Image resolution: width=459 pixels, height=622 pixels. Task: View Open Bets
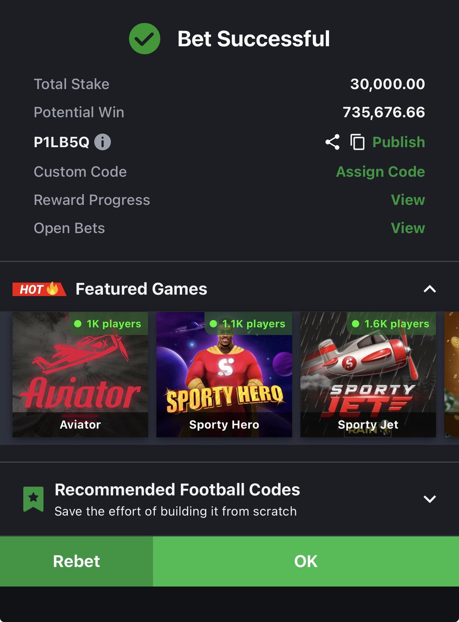[x=408, y=228]
